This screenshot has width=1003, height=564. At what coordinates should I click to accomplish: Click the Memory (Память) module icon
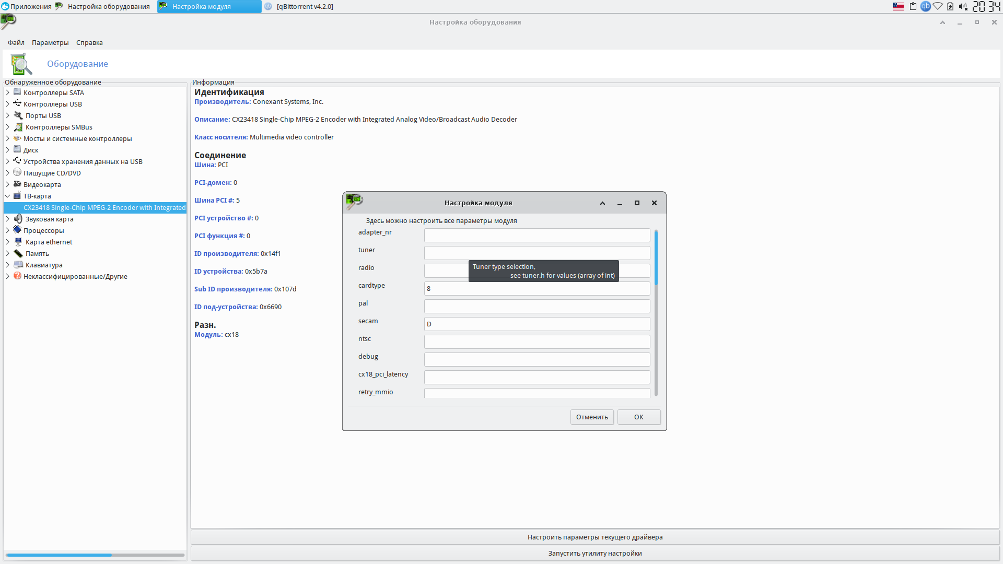tap(18, 253)
